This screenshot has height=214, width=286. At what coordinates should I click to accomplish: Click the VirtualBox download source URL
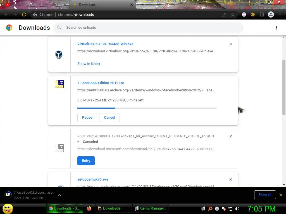(x=145, y=51)
